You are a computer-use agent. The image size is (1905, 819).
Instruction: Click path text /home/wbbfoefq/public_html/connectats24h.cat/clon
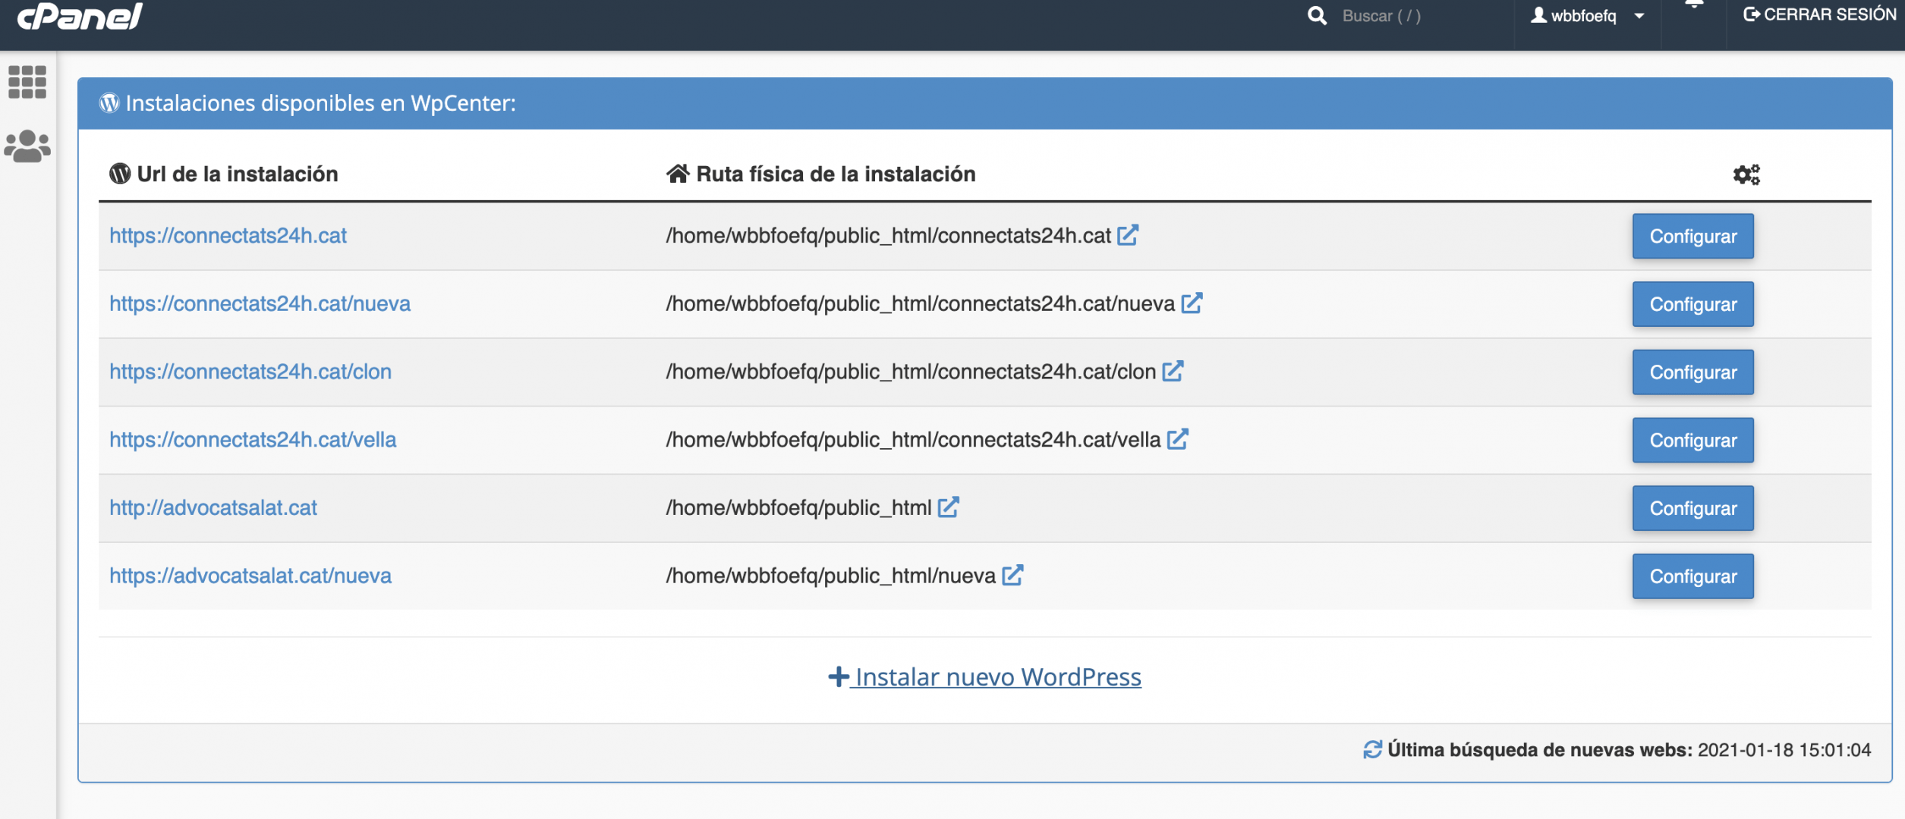[911, 372]
